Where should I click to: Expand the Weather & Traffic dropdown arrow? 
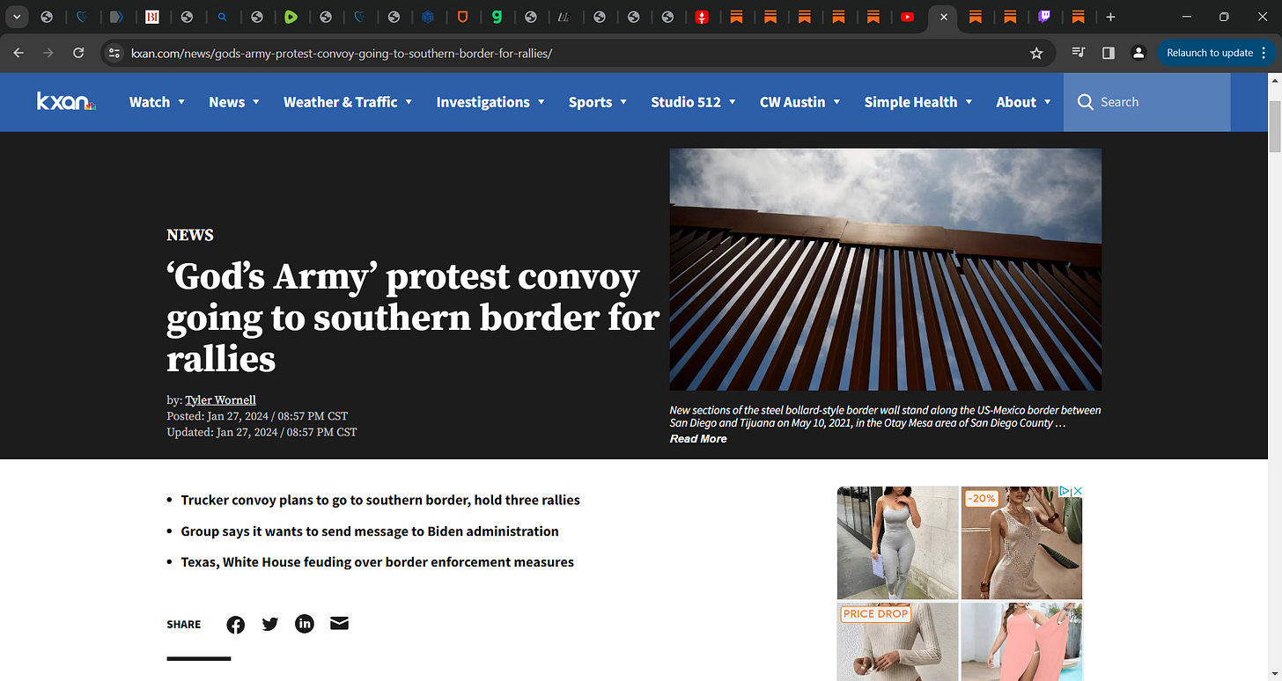click(409, 102)
